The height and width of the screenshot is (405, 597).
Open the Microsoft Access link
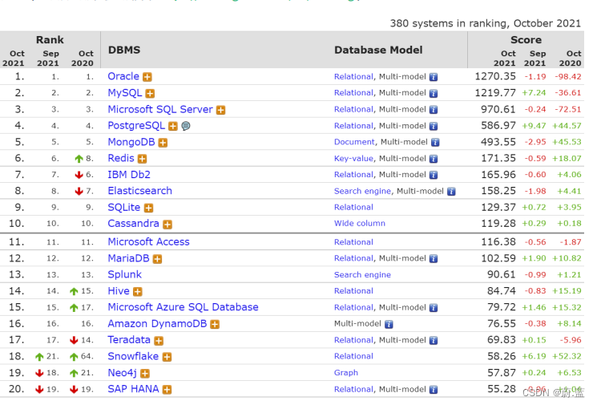tap(148, 242)
